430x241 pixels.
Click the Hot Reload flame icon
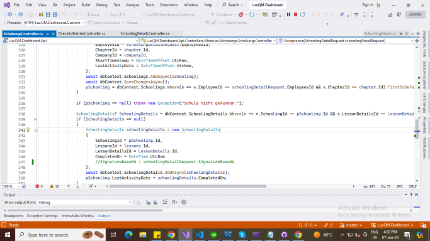pos(241,14)
